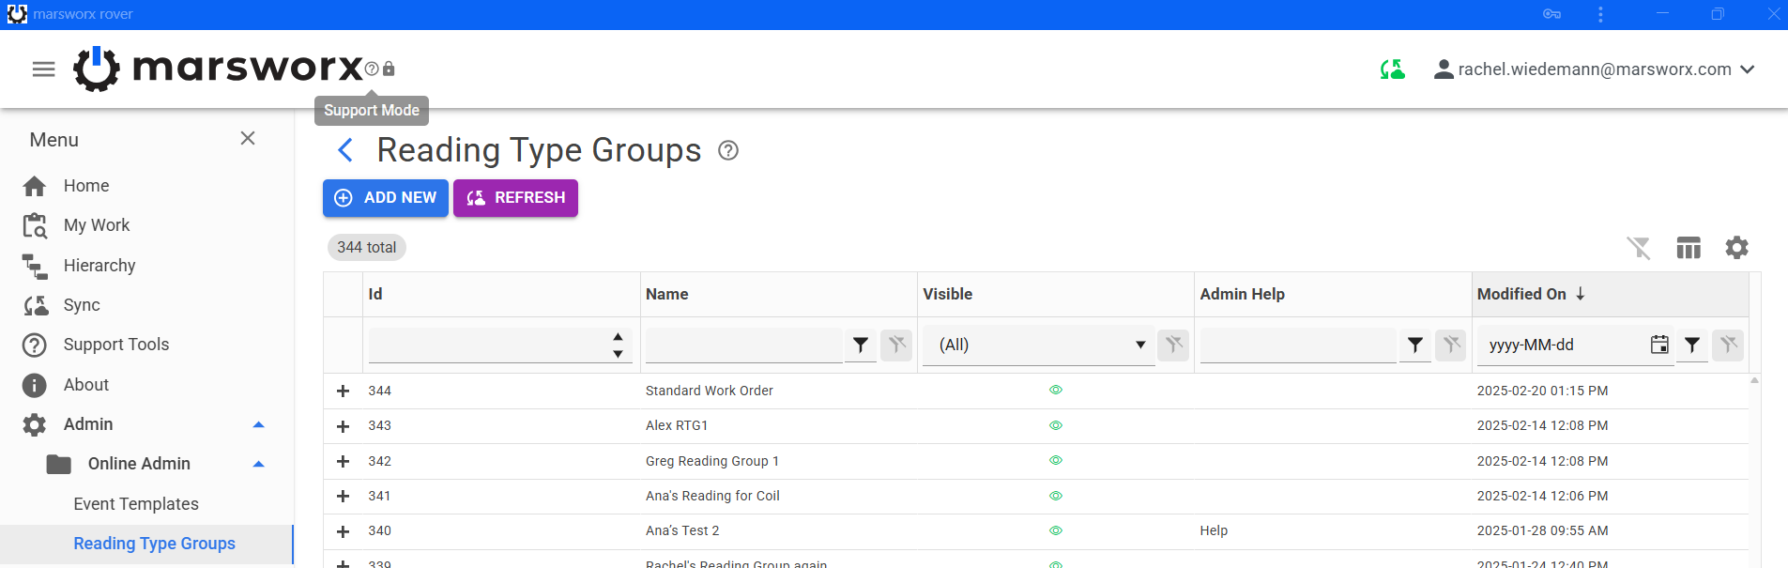Click the ADD NEW button

tap(386, 198)
